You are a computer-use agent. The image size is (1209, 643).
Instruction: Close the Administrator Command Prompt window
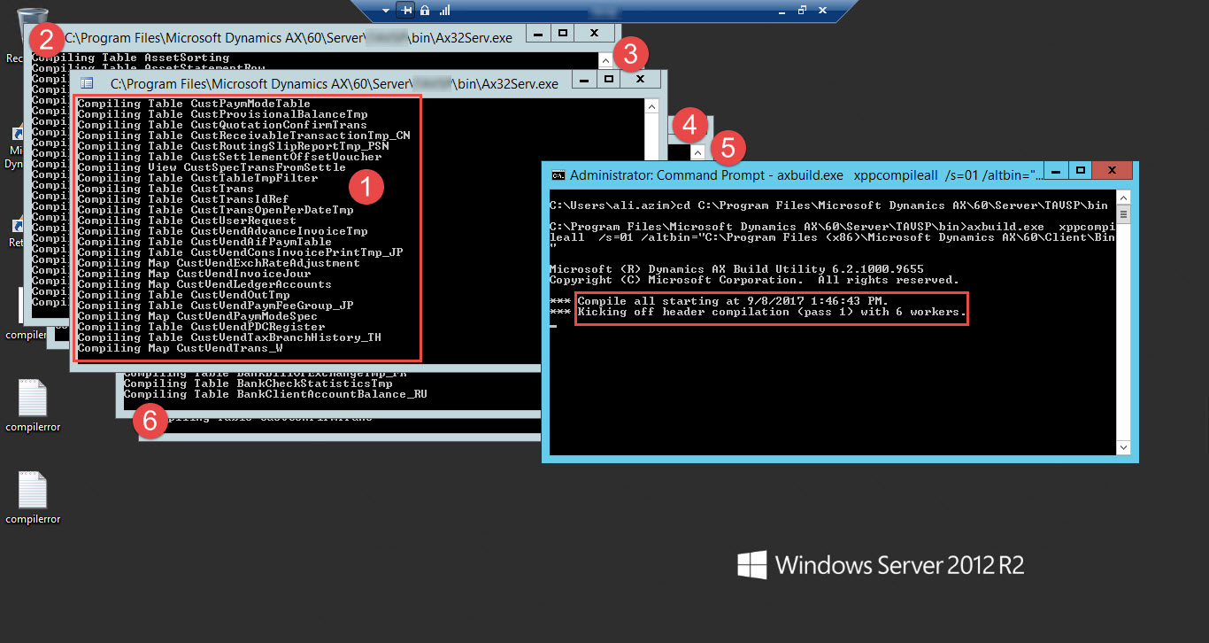pos(1113,169)
